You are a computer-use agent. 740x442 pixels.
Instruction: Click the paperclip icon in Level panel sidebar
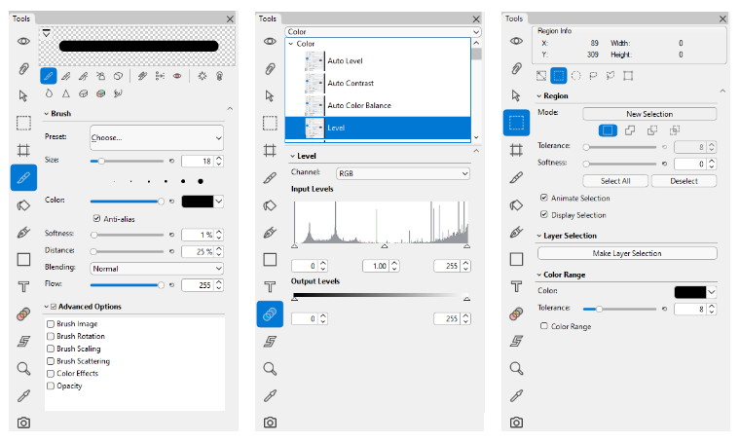(x=270, y=69)
